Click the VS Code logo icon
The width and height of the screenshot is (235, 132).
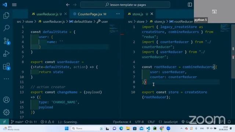coord(5,5)
